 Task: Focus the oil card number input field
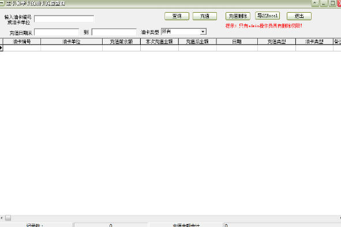point(64,18)
